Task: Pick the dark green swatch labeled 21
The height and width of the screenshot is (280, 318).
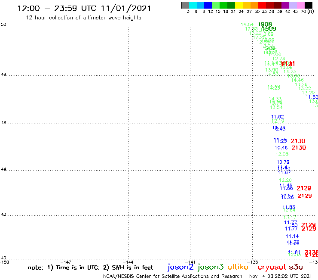Action: click(x=231, y=5)
